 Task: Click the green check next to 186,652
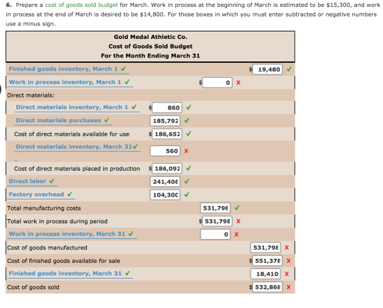(188, 134)
